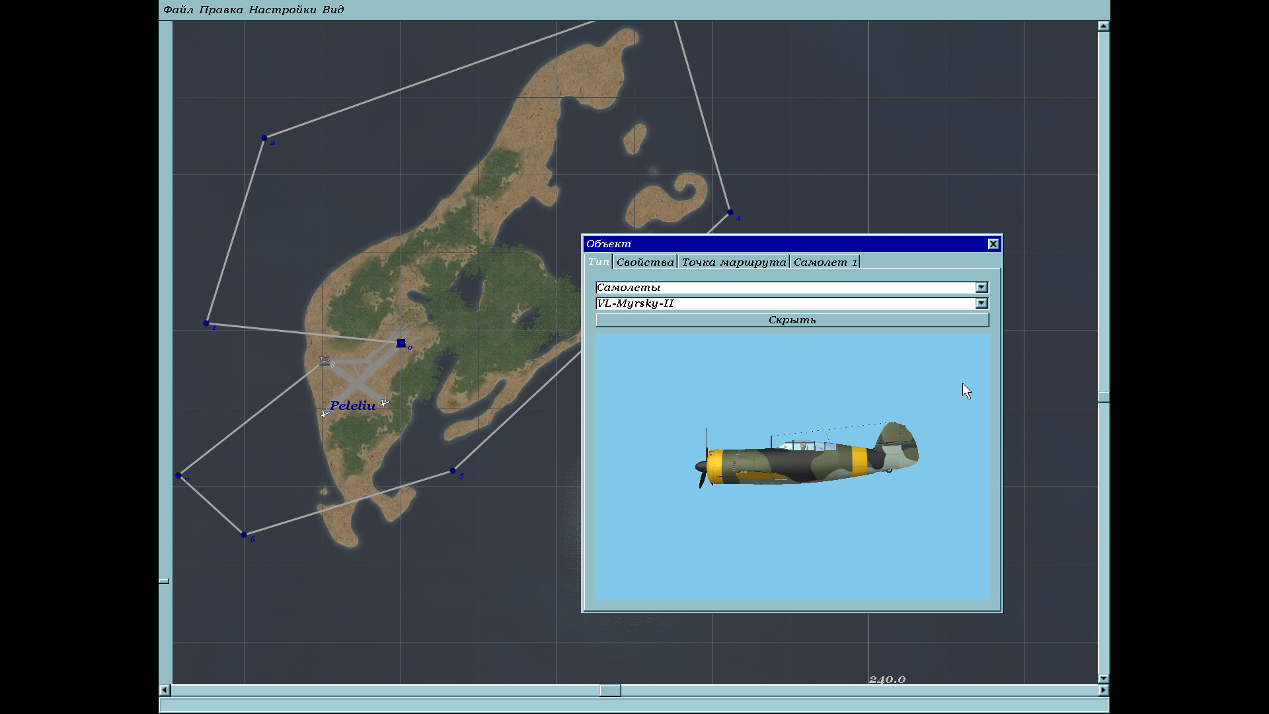Switch to the Самолет 1 tab
This screenshot has height=714, width=1269.
825,262
